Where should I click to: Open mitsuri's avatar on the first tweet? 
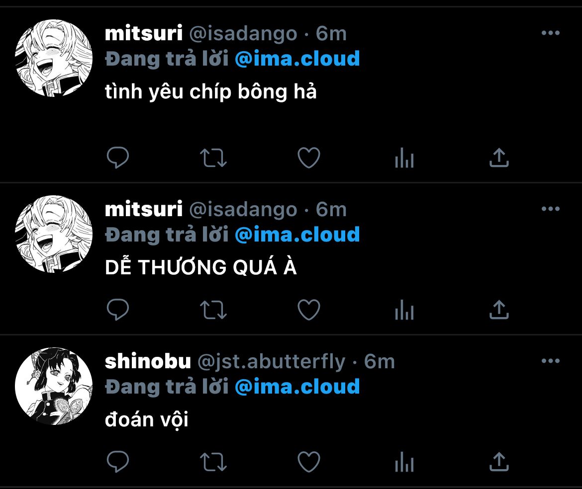click(54, 58)
